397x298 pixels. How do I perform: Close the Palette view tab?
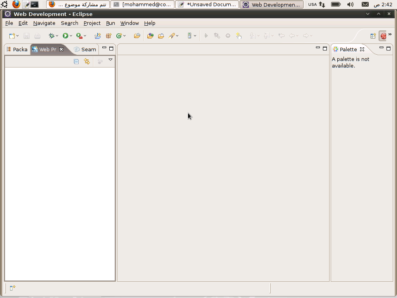coord(362,49)
